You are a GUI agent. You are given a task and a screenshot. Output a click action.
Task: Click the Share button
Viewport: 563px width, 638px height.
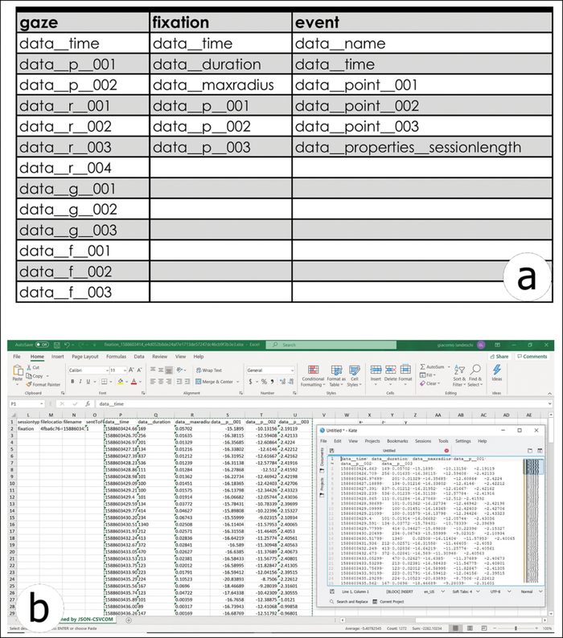(x=499, y=357)
